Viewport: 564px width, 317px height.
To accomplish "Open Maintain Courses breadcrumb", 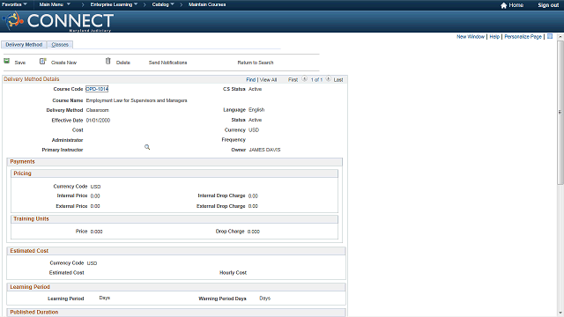I will 207,4.
